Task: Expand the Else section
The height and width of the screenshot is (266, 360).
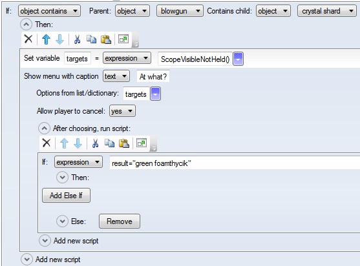Action: (62, 221)
